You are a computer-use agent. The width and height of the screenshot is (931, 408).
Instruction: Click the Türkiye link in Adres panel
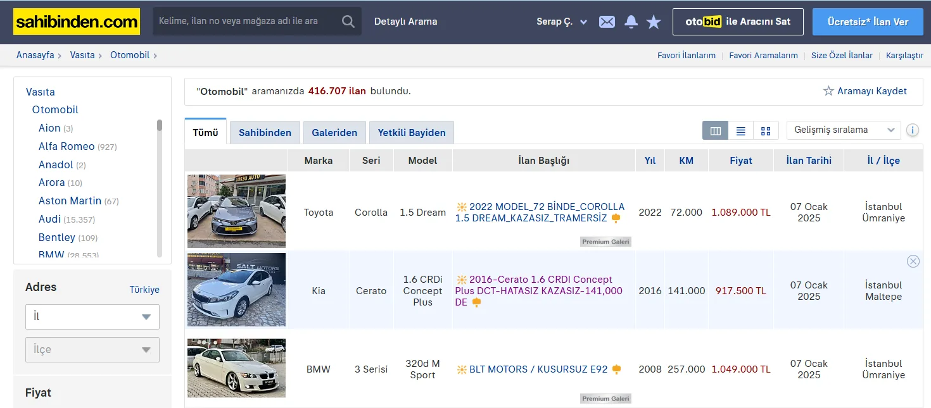(x=144, y=290)
